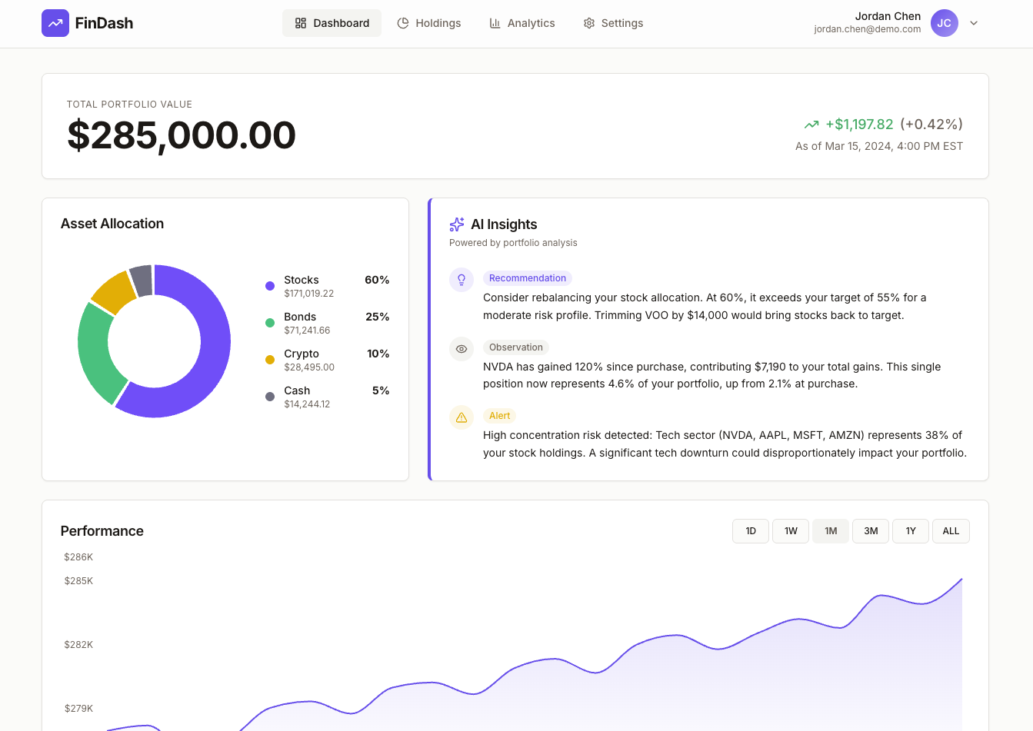View ALL performance history
This screenshot has width=1033, height=731.
(951, 530)
